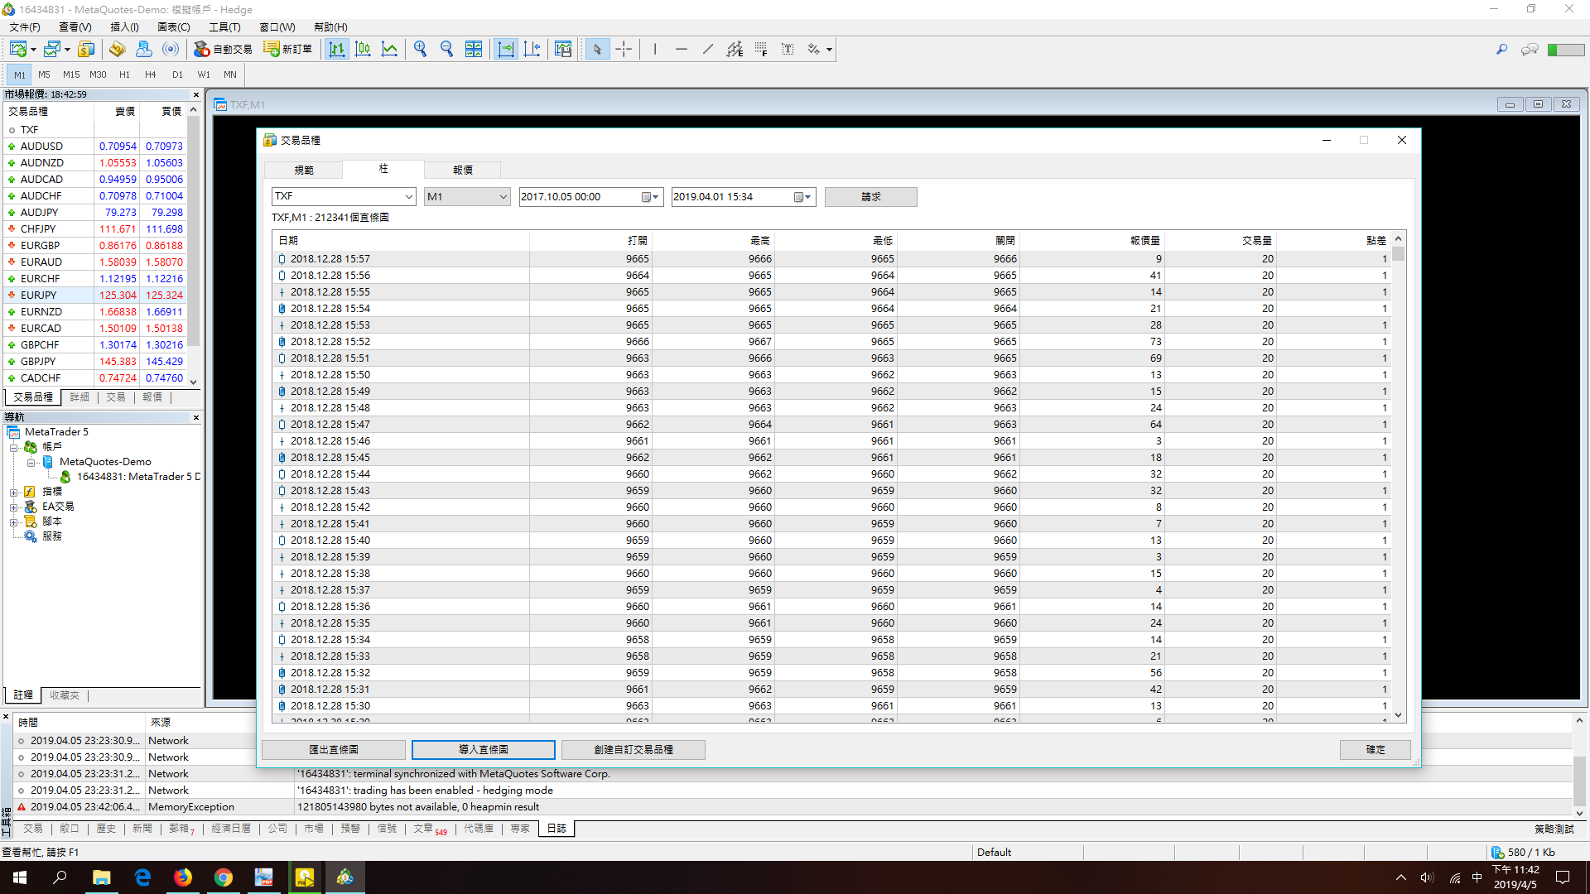Click the 確定 OK button

click(1376, 750)
